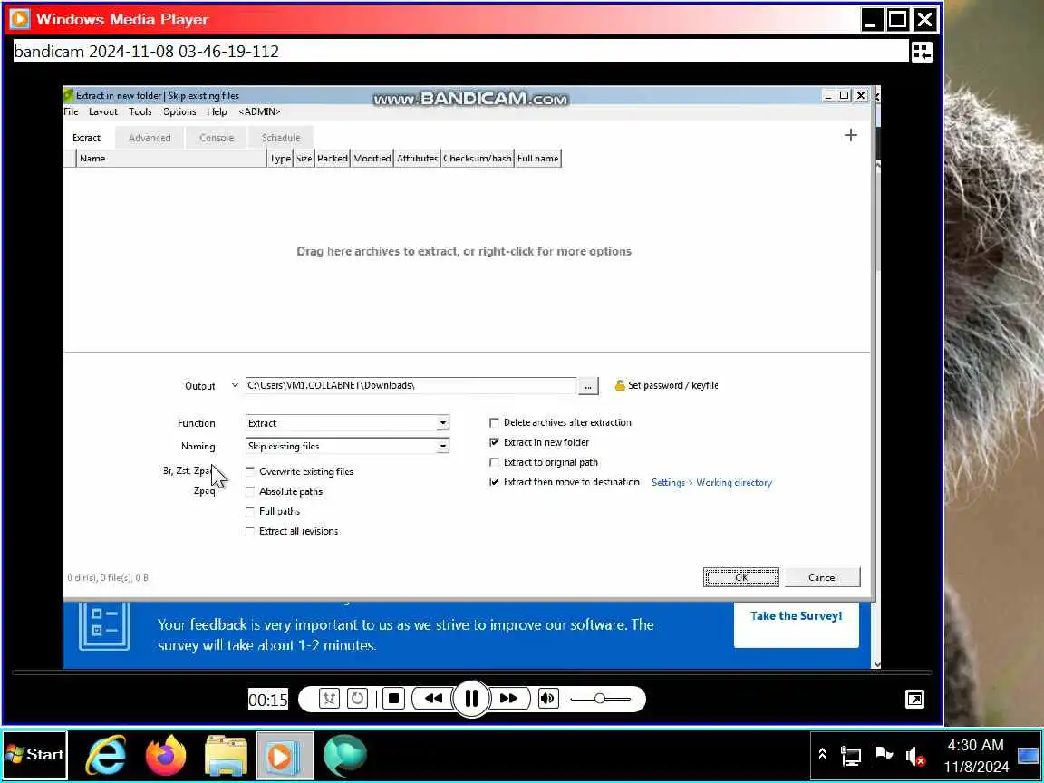Click the <ADMIN> menu item
The image size is (1044, 783).
(x=260, y=111)
